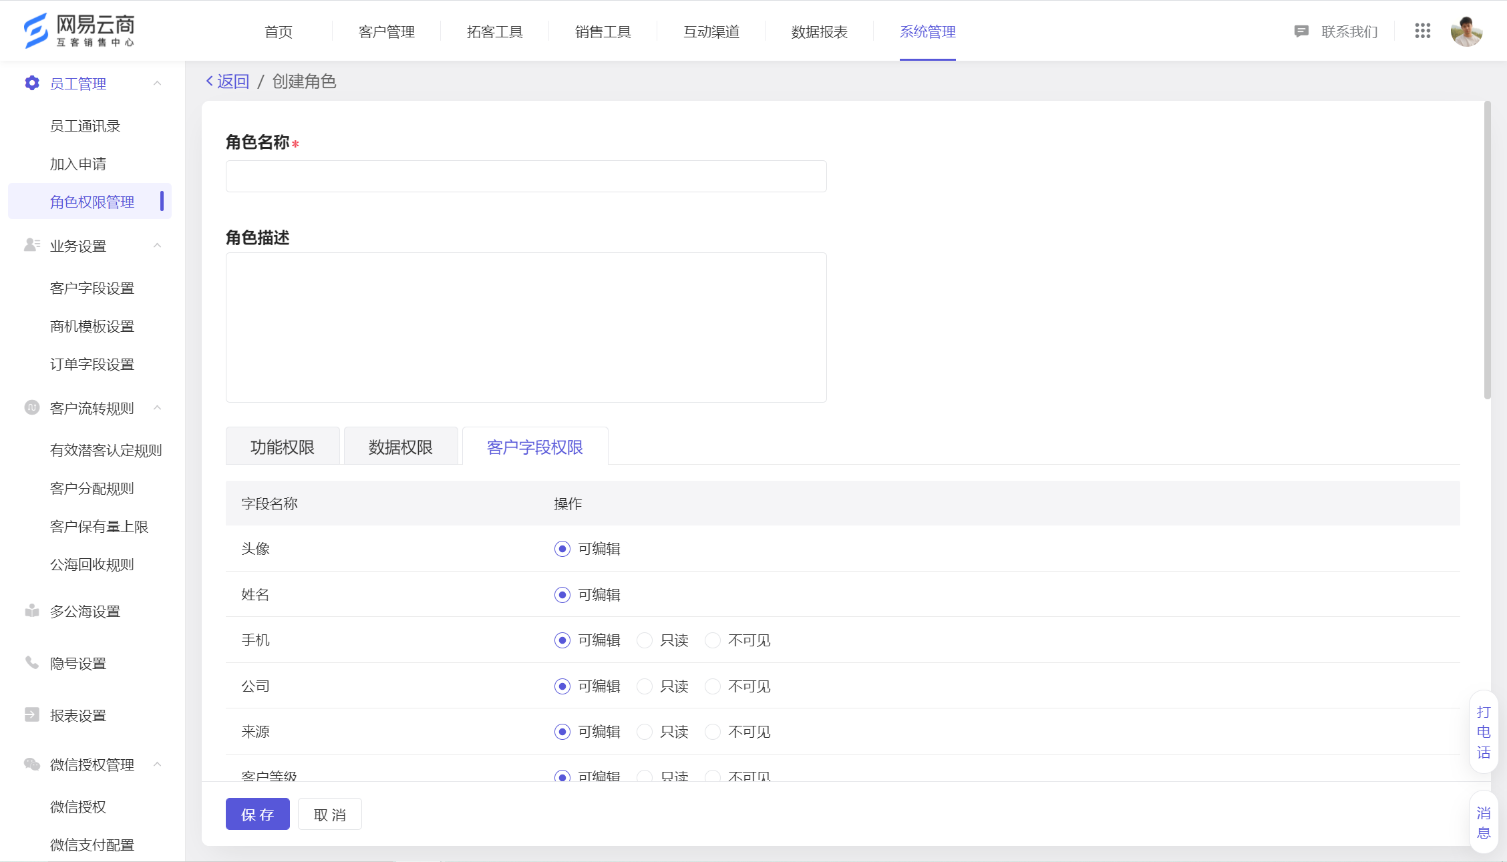Click the 取消 button
The height and width of the screenshot is (862, 1507).
pyautogui.click(x=329, y=815)
